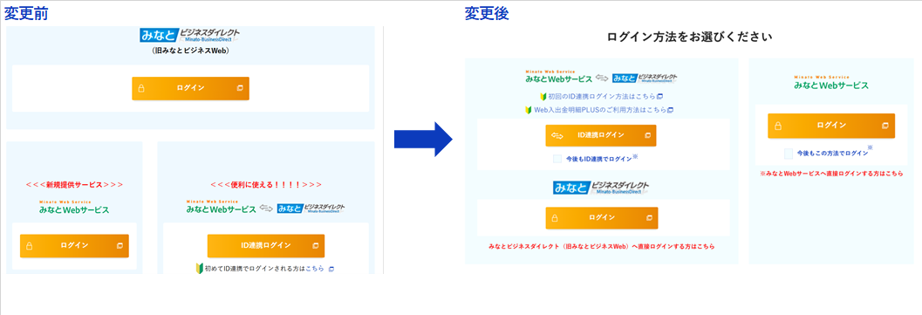Click the beginner mark before Web入出金明細PLUS
Screen dimensions: 922x315
(528, 110)
